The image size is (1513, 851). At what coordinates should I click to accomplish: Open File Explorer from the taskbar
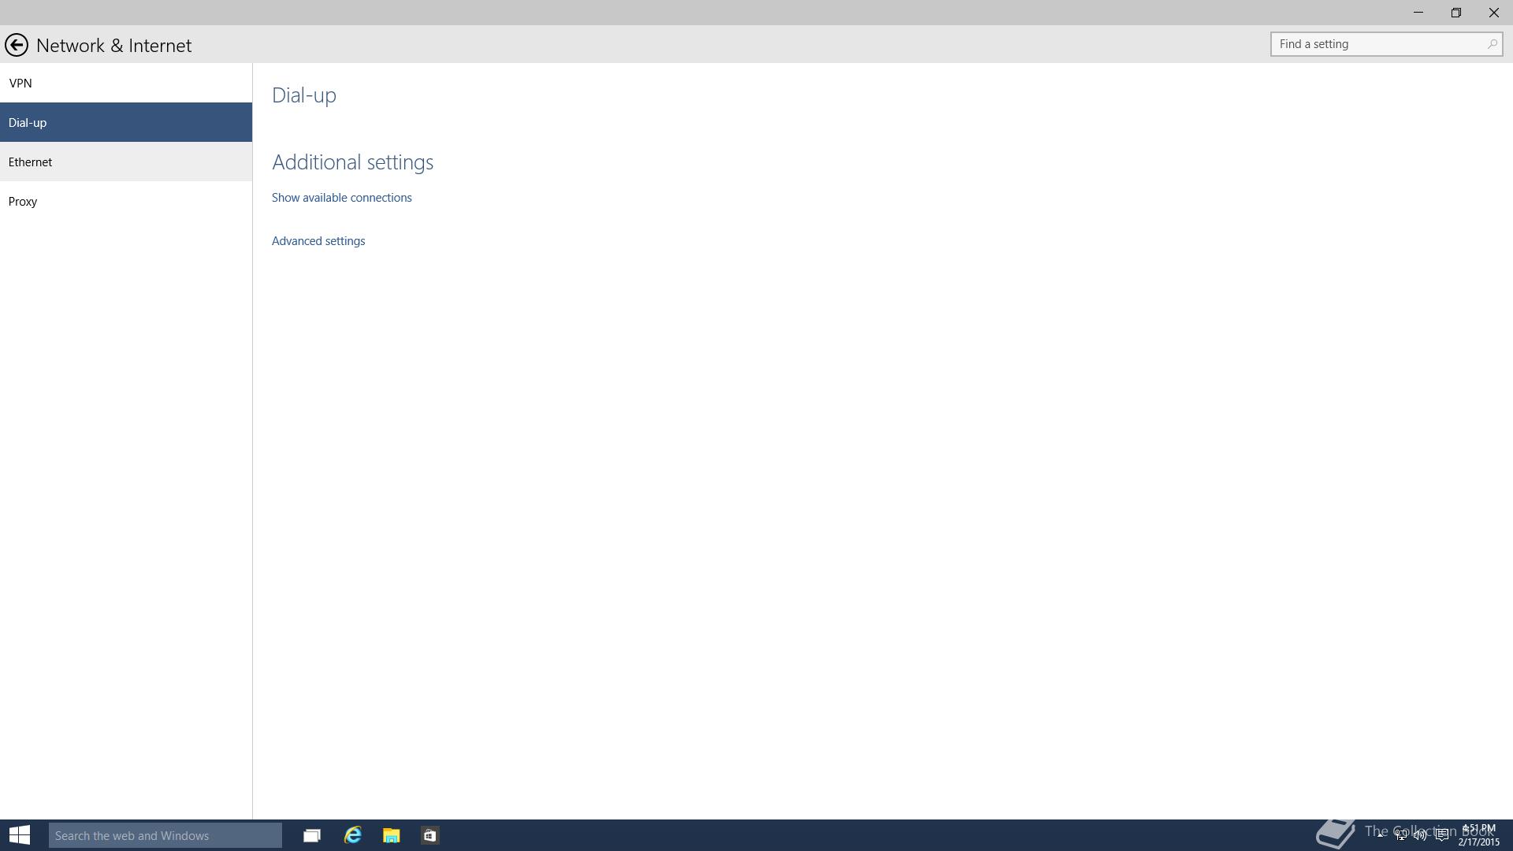point(391,835)
